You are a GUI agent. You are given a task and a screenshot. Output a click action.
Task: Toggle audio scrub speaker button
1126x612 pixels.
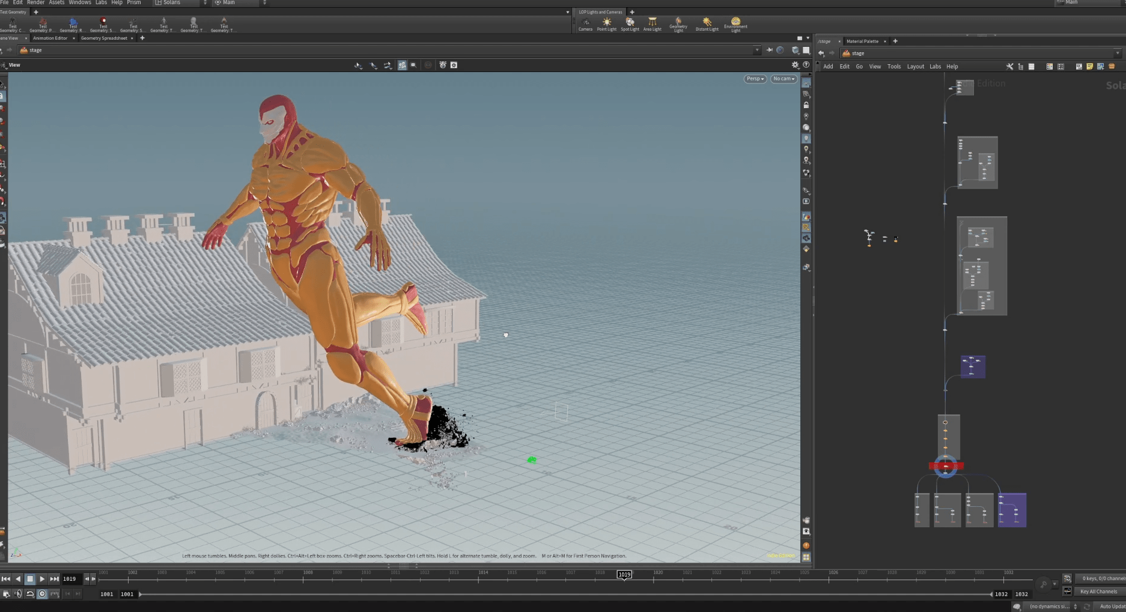(18, 594)
